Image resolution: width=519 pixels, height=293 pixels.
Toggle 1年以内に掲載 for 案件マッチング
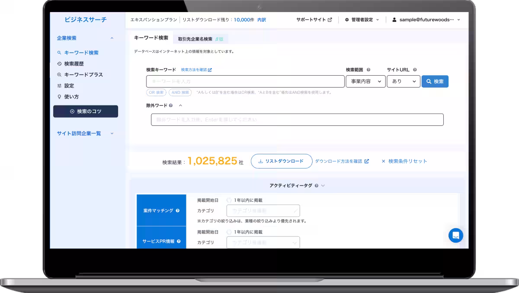click(229, 201)
